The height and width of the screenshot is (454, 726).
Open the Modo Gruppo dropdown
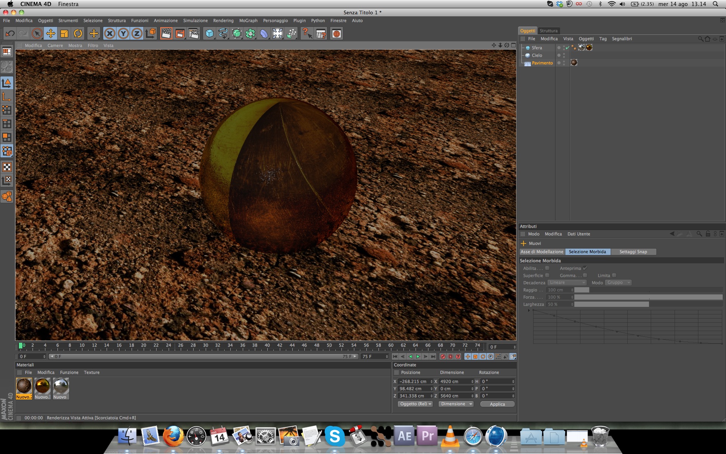[618, 283]
